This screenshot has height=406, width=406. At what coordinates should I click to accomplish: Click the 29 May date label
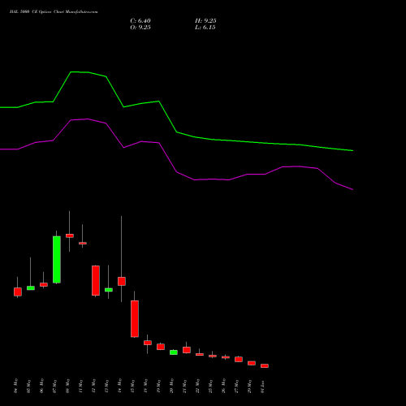coord(249,386)
